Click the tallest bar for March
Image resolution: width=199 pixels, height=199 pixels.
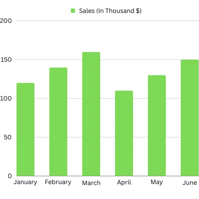[91, 114]
